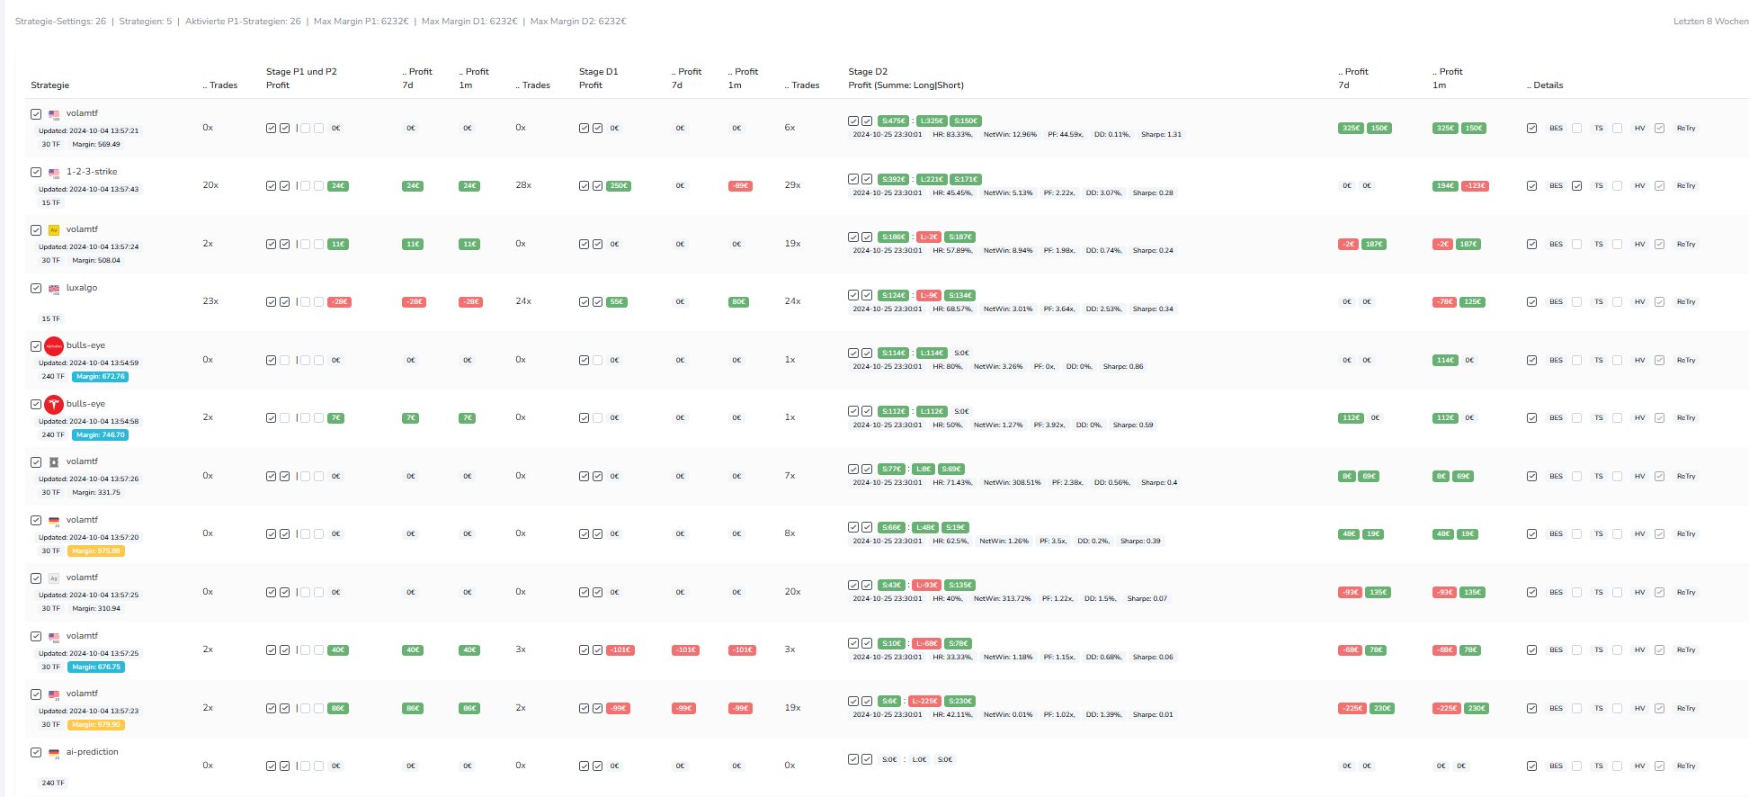Screen dimensions: 1749x797
Task: Click the round red logo in the Margin 672.76 row
Action: (54, 346)
